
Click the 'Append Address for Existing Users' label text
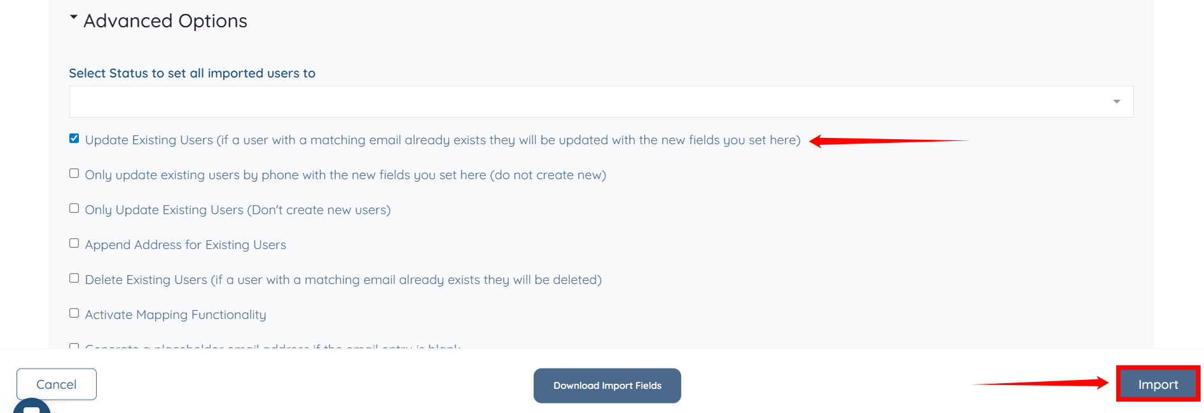pyautogui.click(x=185, y=245)
